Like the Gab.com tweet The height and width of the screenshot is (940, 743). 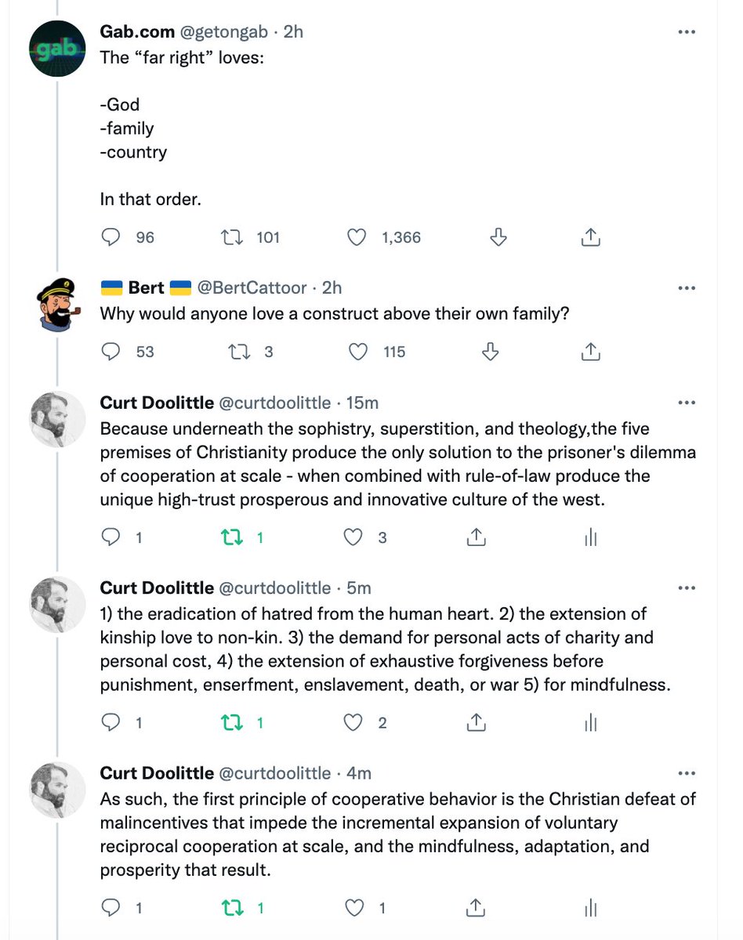tap(357, 237)
